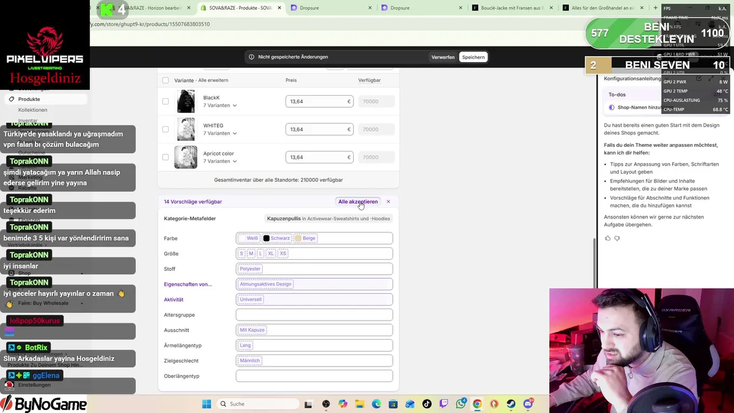Close the first Dropsure tab

370,8
